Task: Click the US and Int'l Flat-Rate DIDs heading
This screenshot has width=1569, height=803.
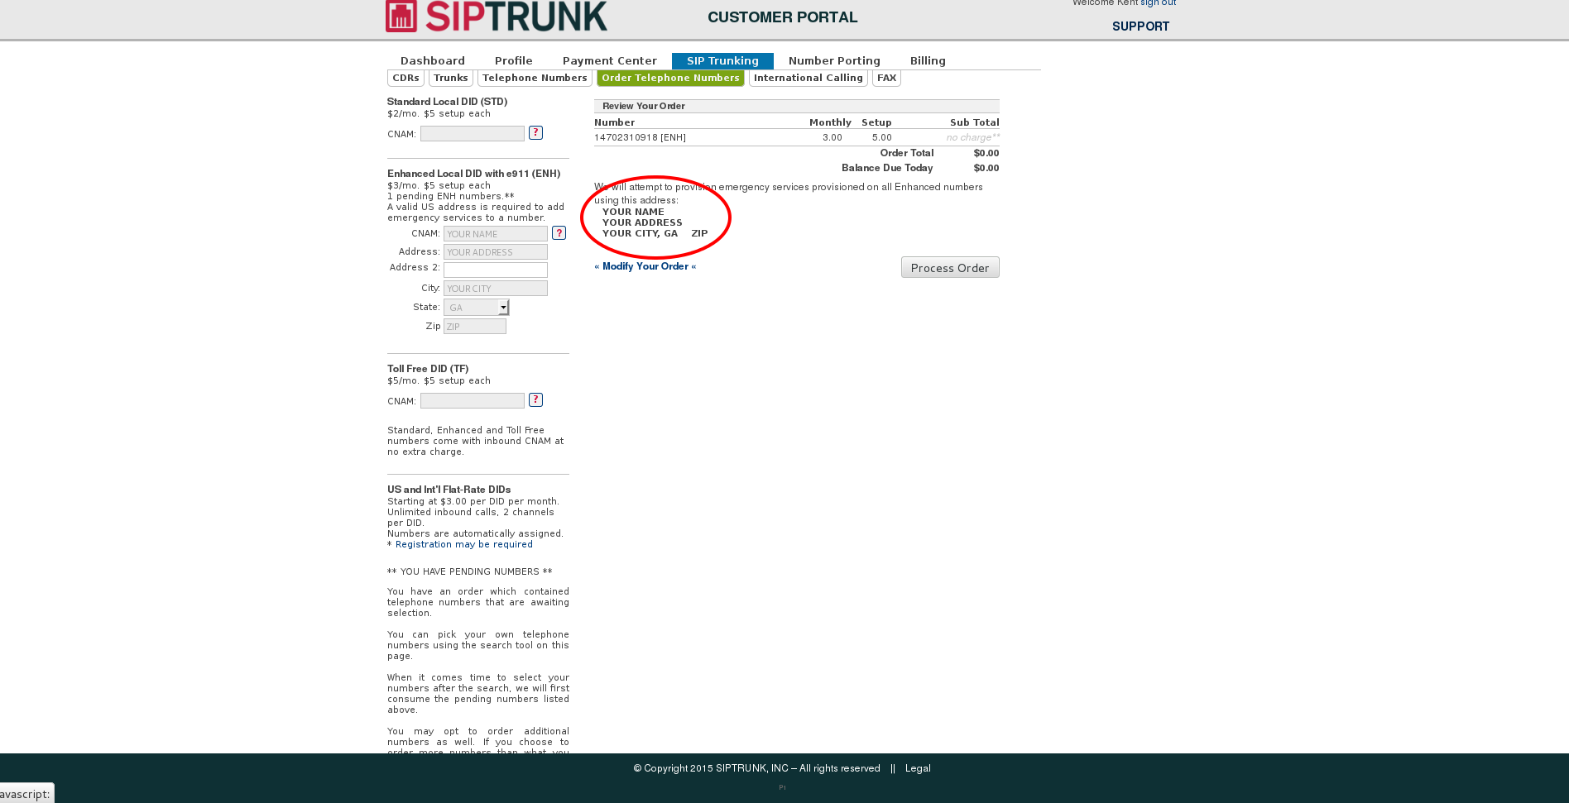Action: (x=449, y=490)
